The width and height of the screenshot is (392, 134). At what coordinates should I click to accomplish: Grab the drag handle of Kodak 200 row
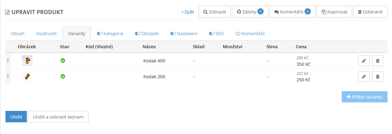[x=8, y=76]
